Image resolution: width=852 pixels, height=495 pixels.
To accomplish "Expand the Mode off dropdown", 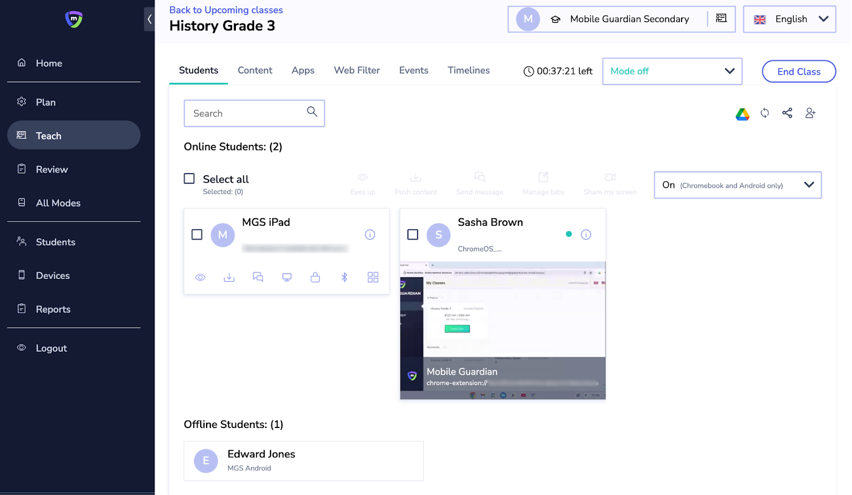I will coord(672,71).
